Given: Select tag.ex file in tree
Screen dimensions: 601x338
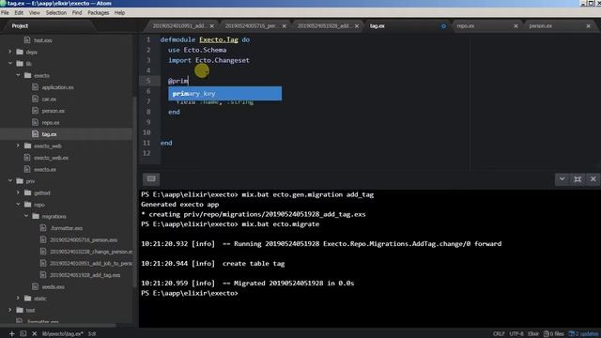Looking at the screenshot, I should 49,134.
